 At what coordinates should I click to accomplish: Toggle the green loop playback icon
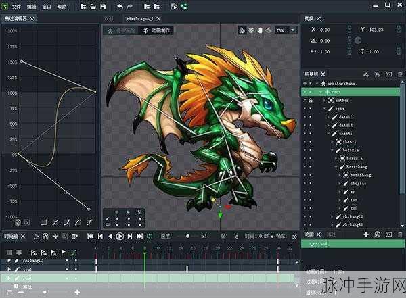tap(150, 236)
